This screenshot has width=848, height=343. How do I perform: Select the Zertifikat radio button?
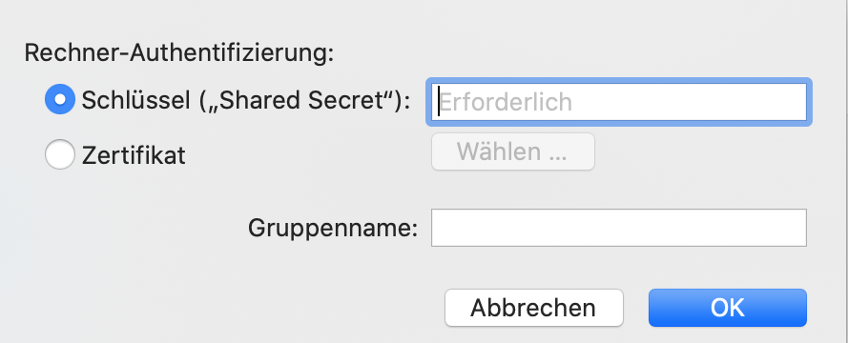(x=59, y=154)
